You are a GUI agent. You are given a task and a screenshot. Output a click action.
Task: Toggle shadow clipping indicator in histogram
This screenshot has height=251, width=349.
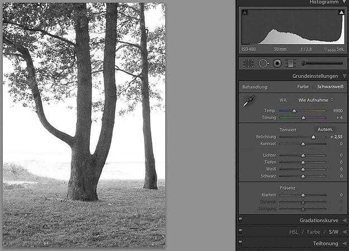point(245,12)
